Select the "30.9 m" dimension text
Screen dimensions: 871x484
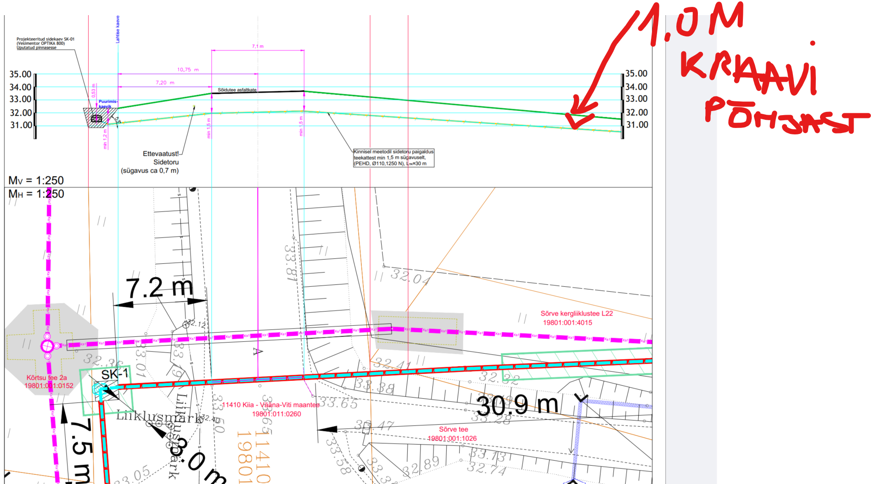(x=517, y=406)
